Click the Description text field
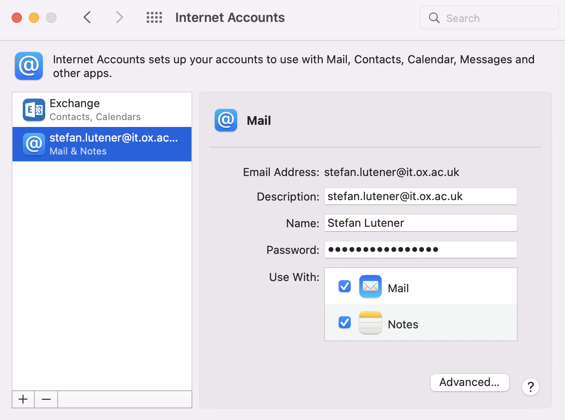The height and width of the screenshot is (420, 565). [x=420, y=197]
